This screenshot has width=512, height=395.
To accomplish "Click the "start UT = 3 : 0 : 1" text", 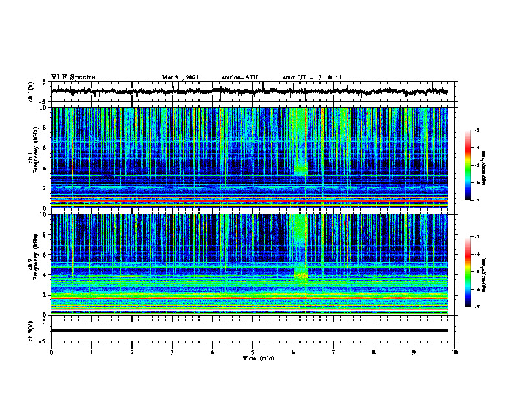I will click(x=312, y=77).
